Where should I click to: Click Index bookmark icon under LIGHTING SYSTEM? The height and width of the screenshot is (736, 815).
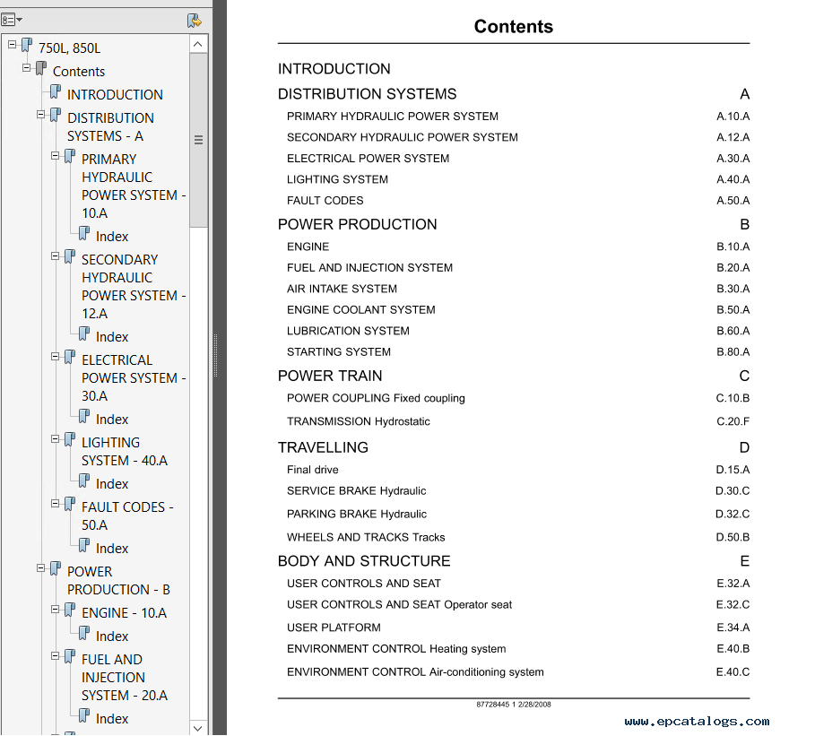point(84,482)
